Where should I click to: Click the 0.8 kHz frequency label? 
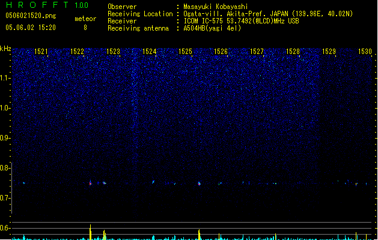coord(5,168)
